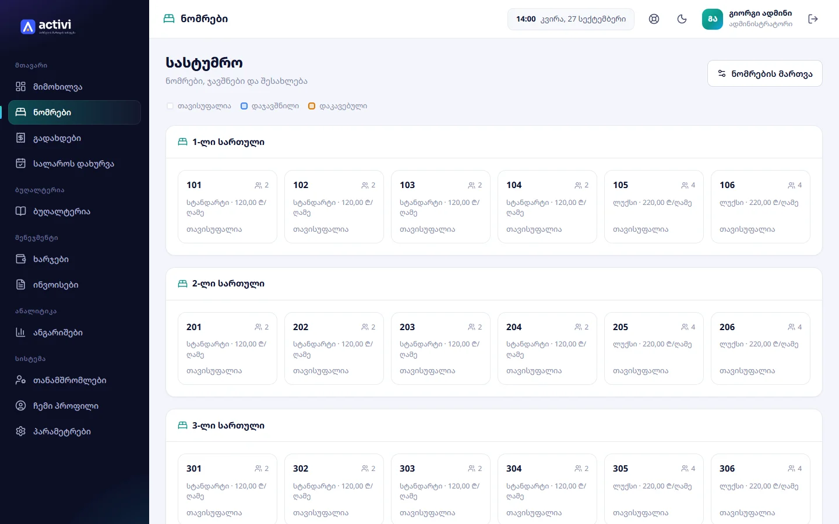Image resolution: width=839 pixels, height=524 pixels.
Task: Click ნომრების მართვა button
Action: (x=764, y=73)
